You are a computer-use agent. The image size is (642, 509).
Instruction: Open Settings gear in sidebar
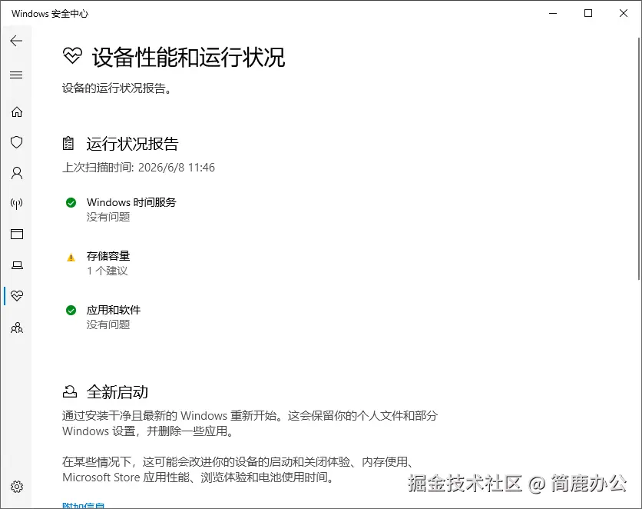tap(17, 487)
